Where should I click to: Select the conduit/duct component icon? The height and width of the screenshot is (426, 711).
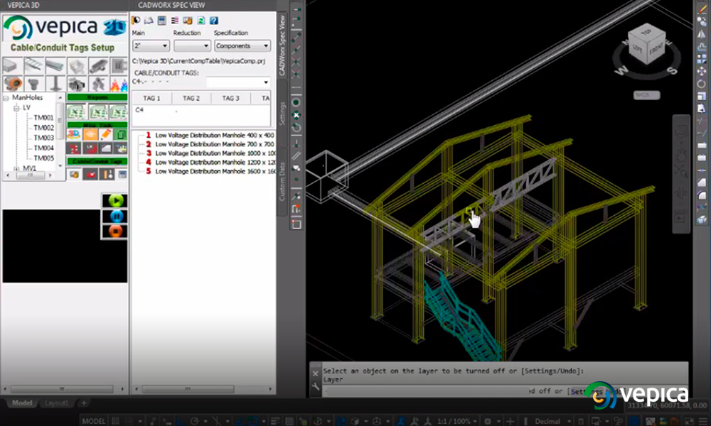point(12,66)
